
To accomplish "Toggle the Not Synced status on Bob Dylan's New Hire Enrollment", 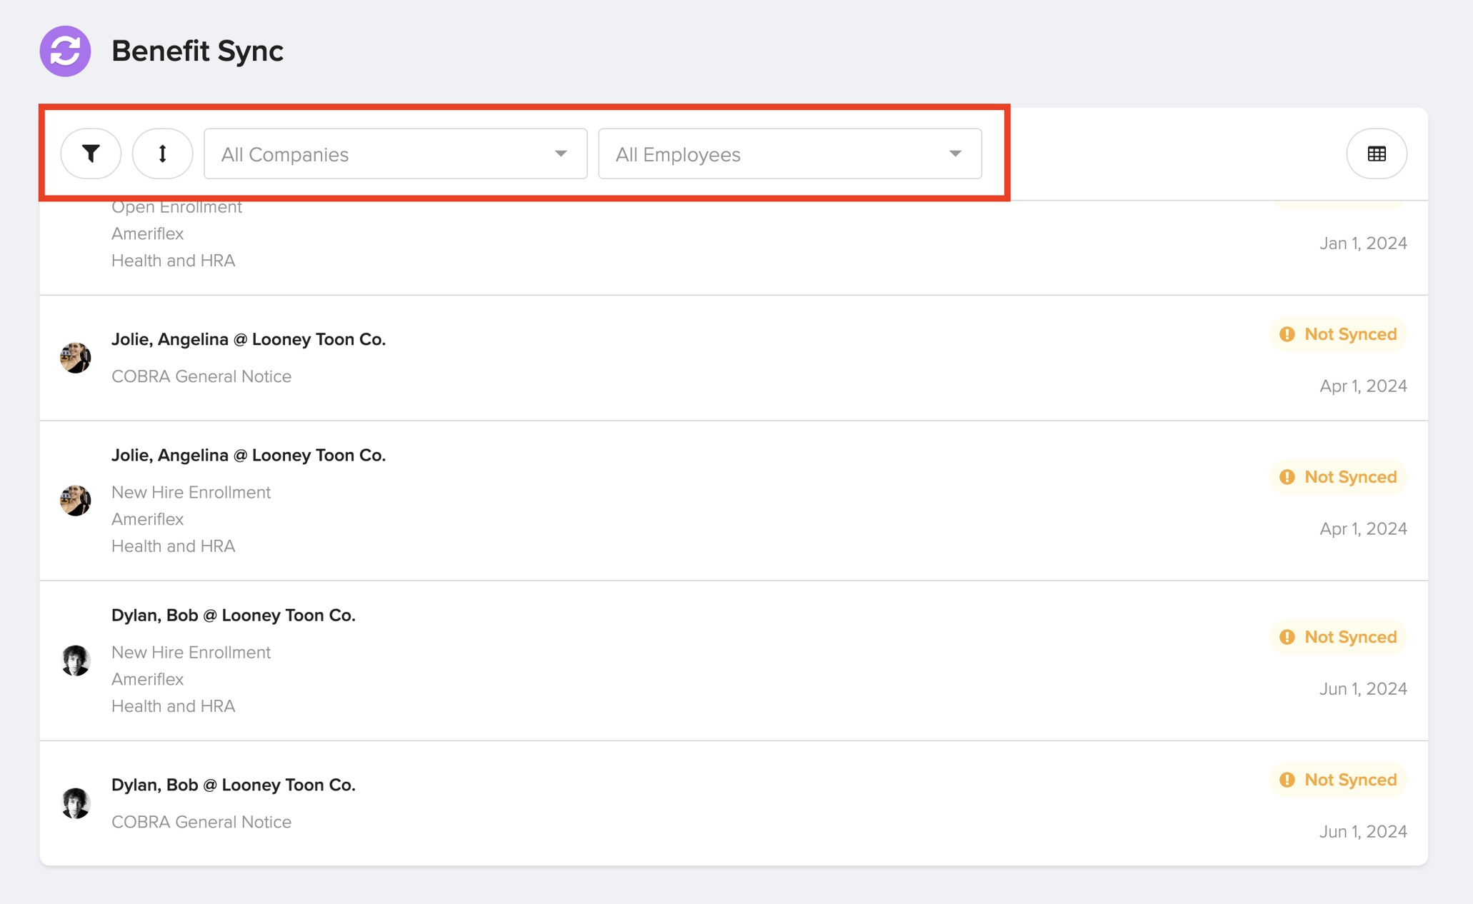I will (1338, 637).
